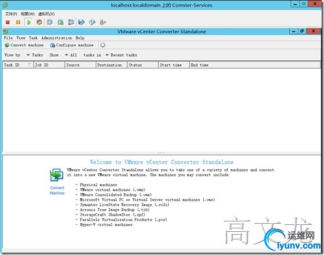Restore the vCenter Converter Standalone window
The image size is (324, 255).
[x=302, y=31]
